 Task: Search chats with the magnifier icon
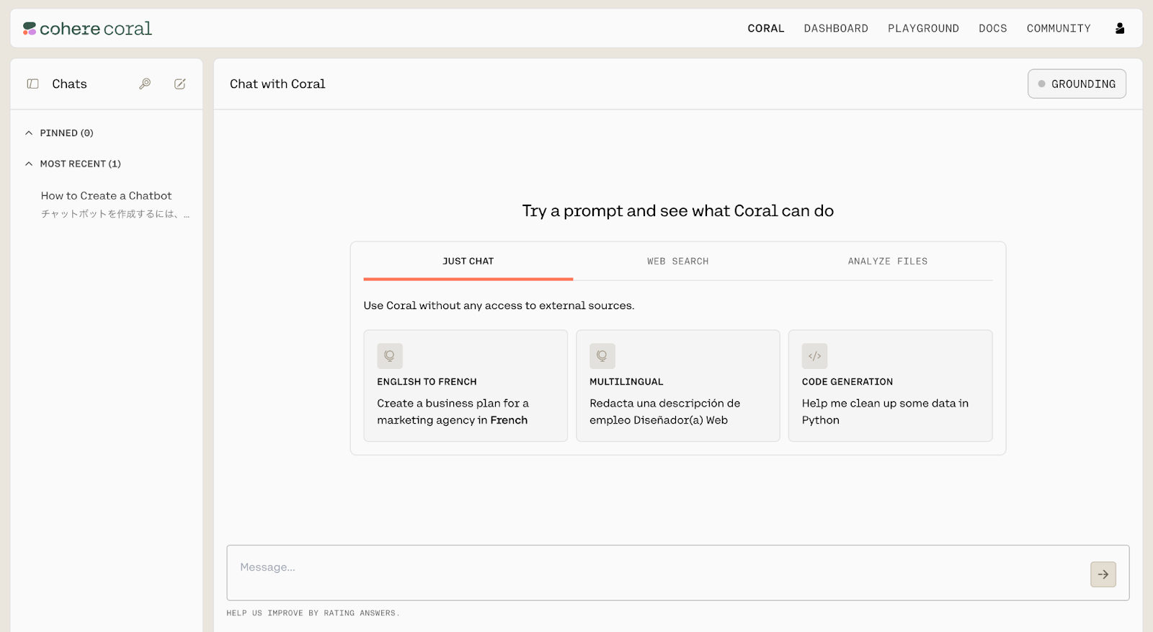[x=145, y=84]
